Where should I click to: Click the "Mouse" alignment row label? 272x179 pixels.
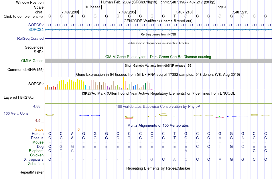tap(38, 142)
